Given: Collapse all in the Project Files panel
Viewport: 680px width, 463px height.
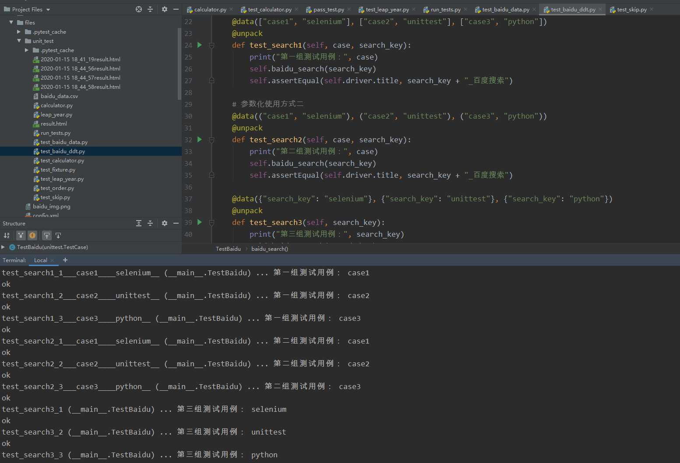Looking at the screenshot, I should (150, 9).
